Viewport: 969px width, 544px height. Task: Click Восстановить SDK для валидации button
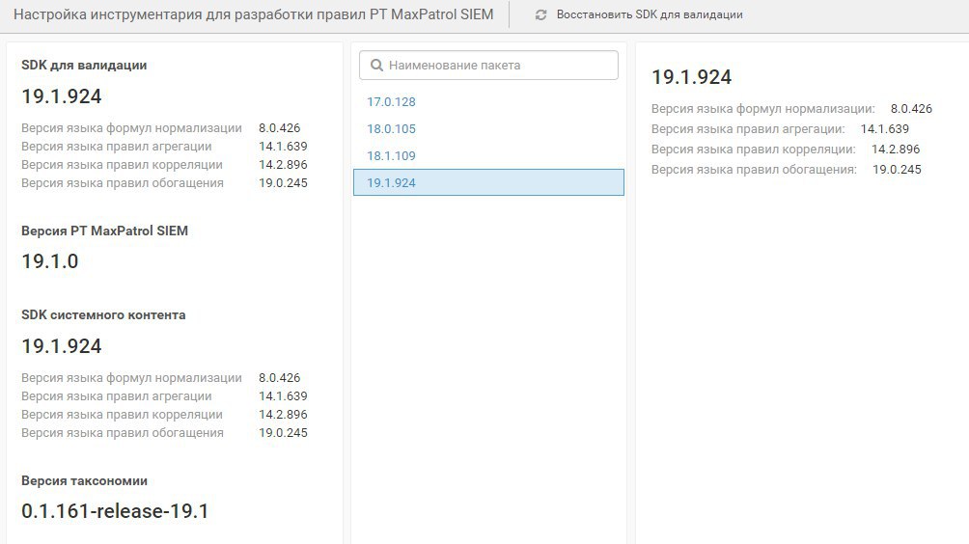coord(639,14)
